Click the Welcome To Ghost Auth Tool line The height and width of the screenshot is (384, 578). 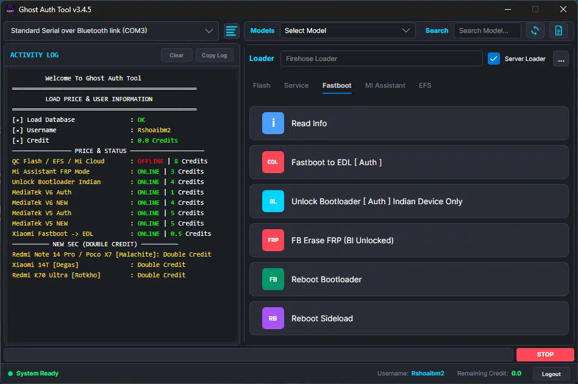tap(93, 78)
